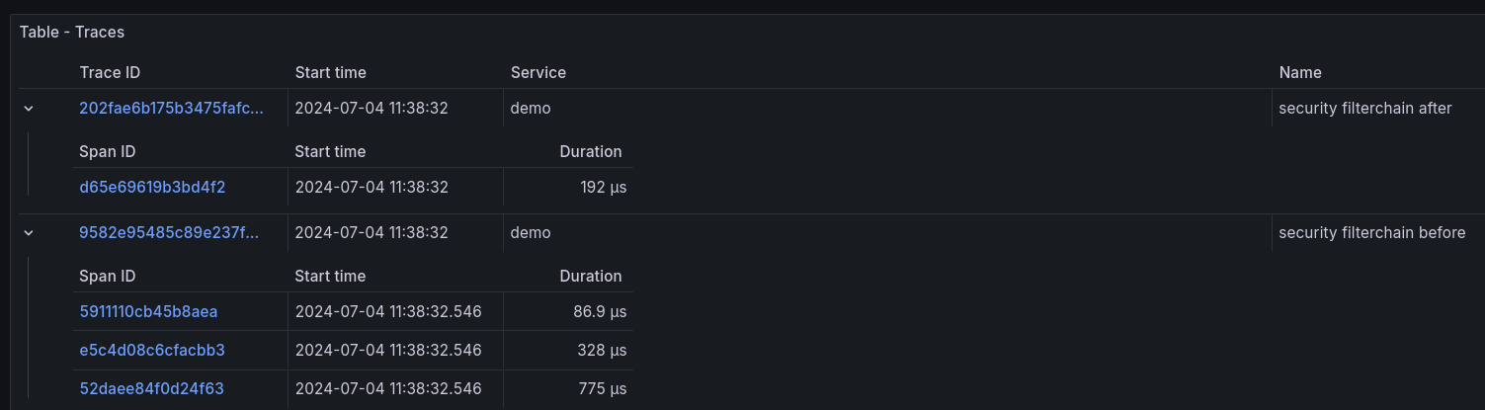
Task: Open span 52daee84f0d24f63
Action: point(151,389)
